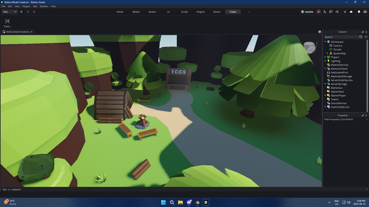The width and height of the screenshot is (369, 207).
Task: Open the share icon in top toolbar
Action: tap(337, 12)
